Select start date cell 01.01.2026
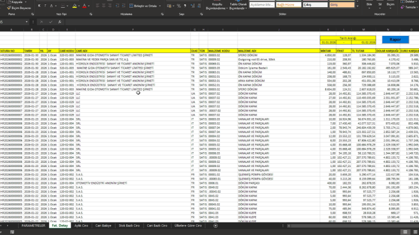The image size is (419, 235). point(328,42)
